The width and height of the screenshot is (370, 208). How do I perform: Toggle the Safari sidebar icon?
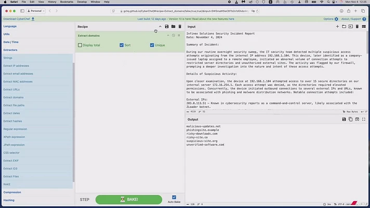22,11
